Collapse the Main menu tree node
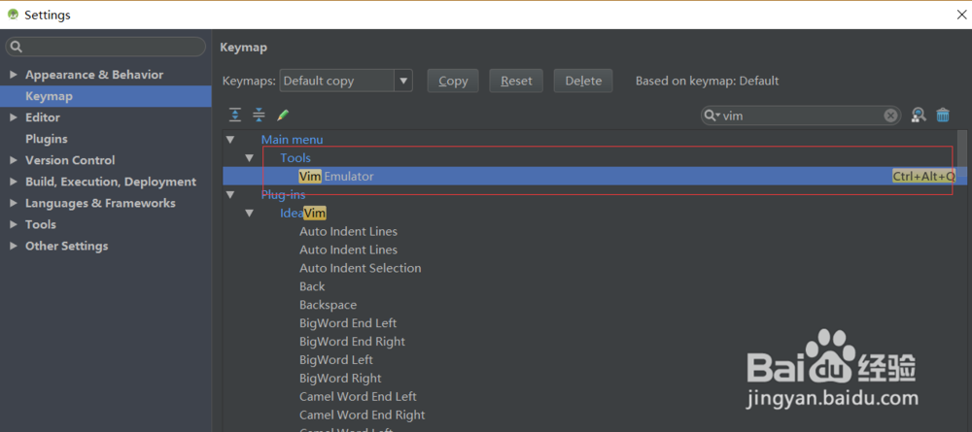 (x=230, y=140)
